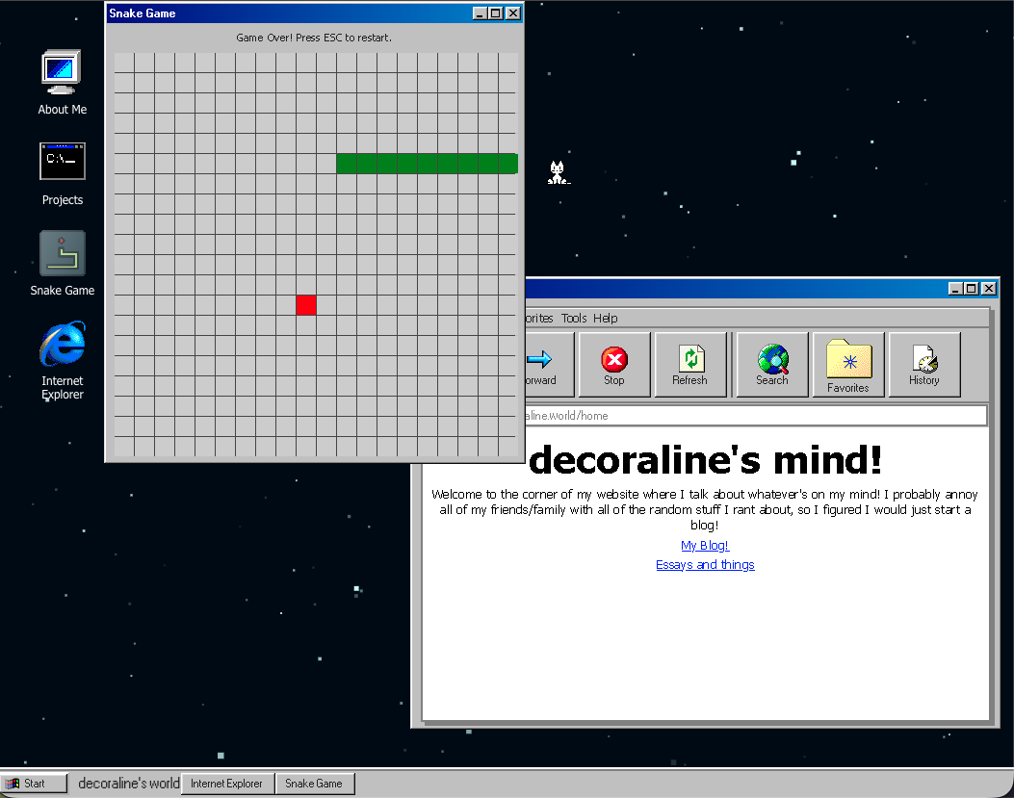Viewport: 1014px width, 798px height.
Task: Open the Internet Explorer desktop icon
Action: click(x=62, y=346)
